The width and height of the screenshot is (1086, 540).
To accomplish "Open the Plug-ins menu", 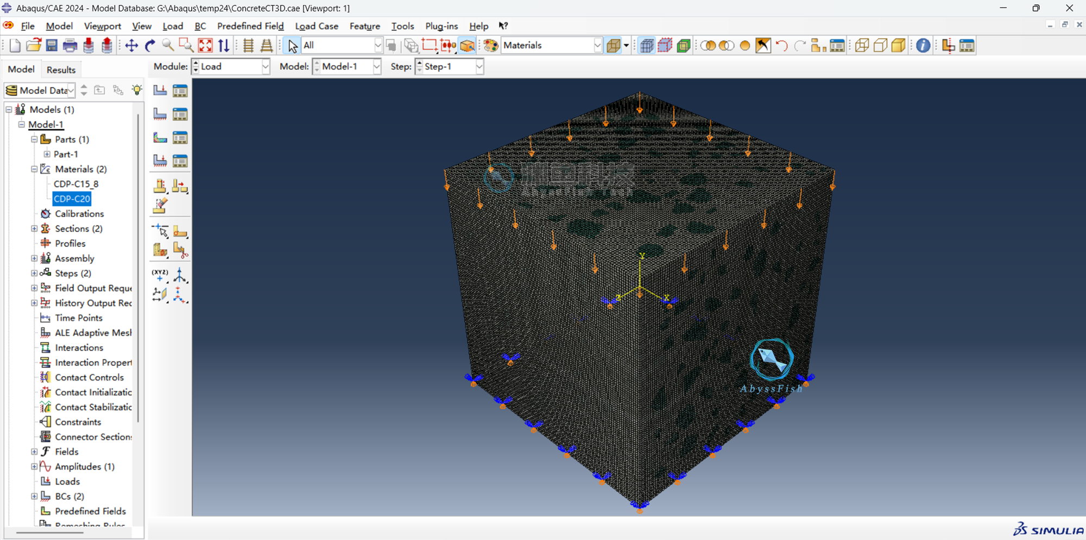I will [x=441, y=26].
